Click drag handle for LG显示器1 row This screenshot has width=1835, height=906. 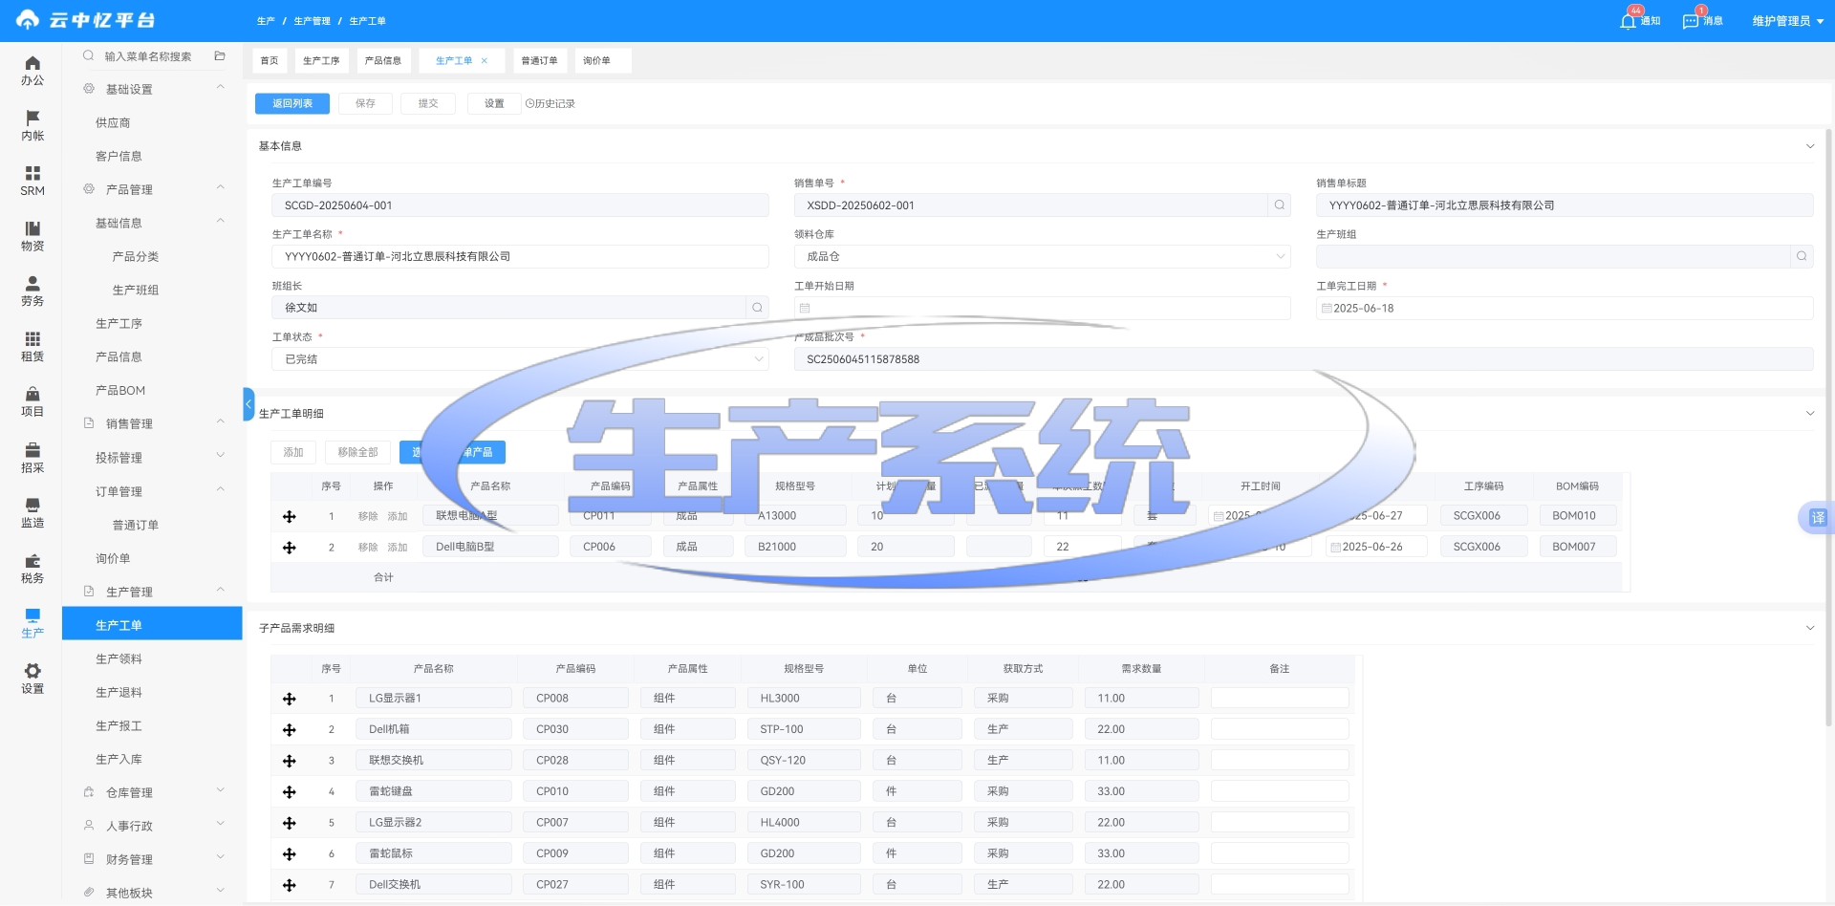pyautogui.click(x=289, y=699)
